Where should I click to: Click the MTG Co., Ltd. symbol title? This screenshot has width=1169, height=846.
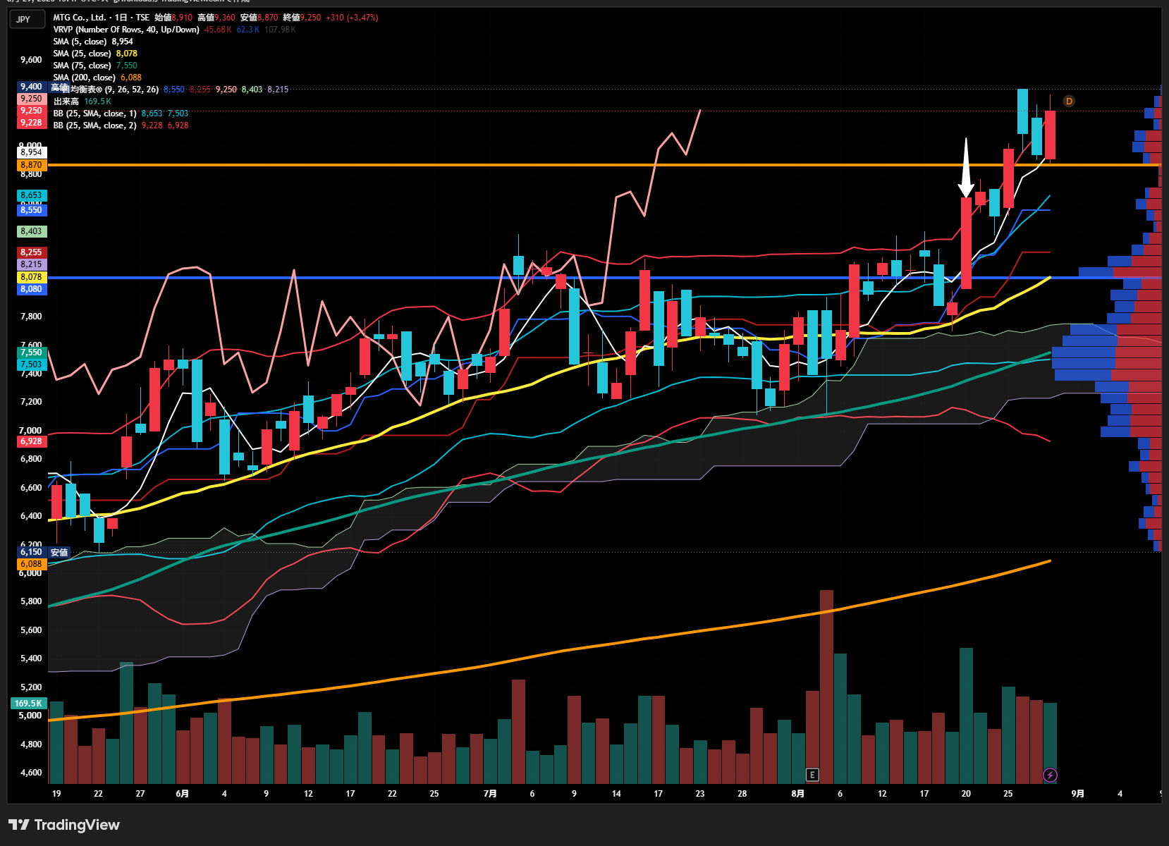click(x=81, y=18)
